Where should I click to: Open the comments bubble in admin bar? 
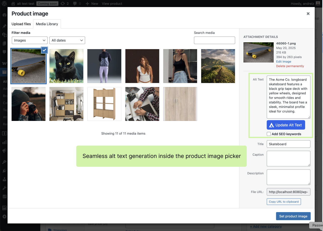(x=75, y=4)
